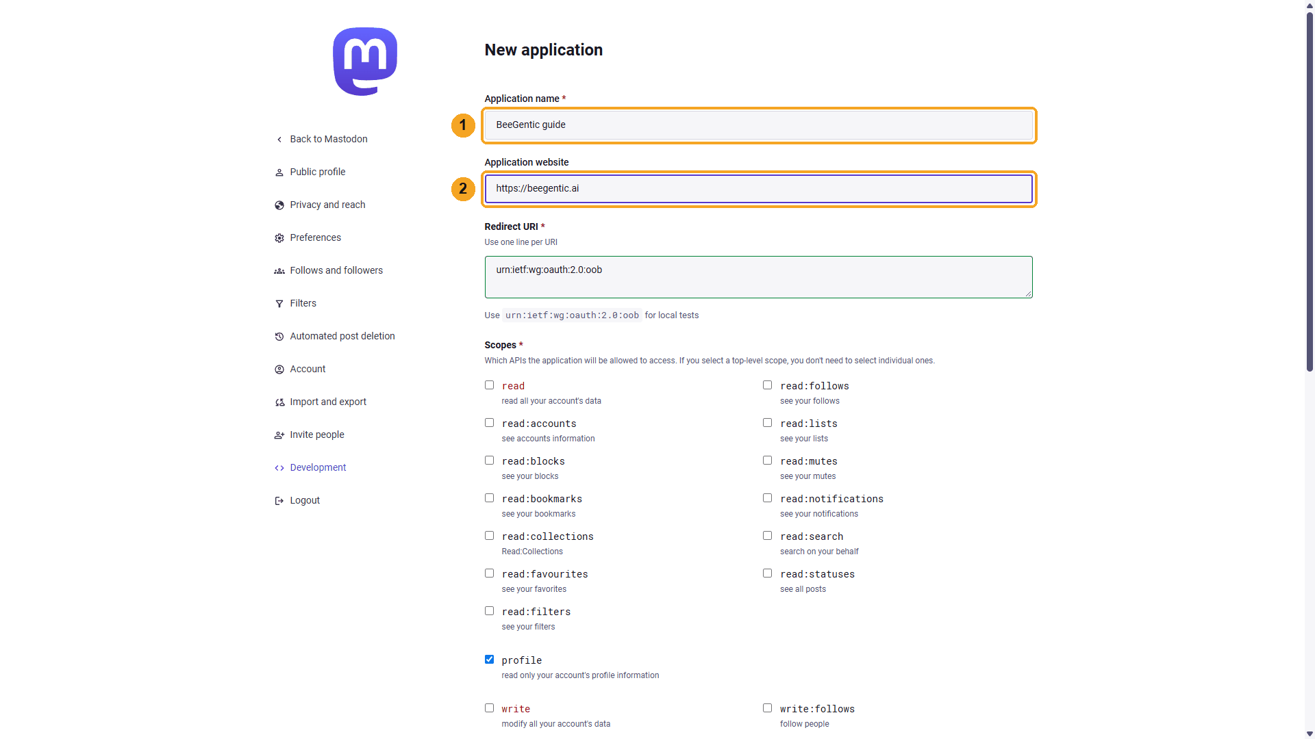The width and height of the screenshot is (1315, 739).
Task: Click the Logout link
Action: point(305,500)
